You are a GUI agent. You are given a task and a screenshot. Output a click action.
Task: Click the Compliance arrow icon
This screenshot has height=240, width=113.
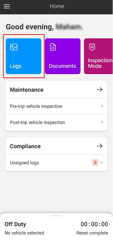[x=100, y=146]
